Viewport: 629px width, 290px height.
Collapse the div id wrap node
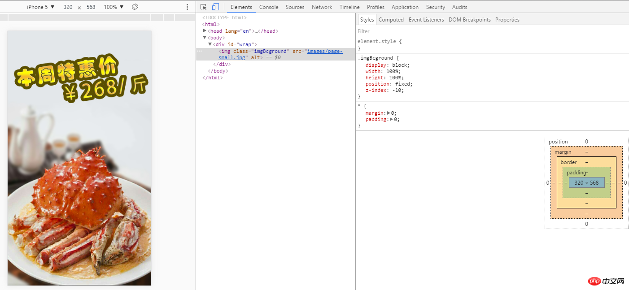pos(210,44)
